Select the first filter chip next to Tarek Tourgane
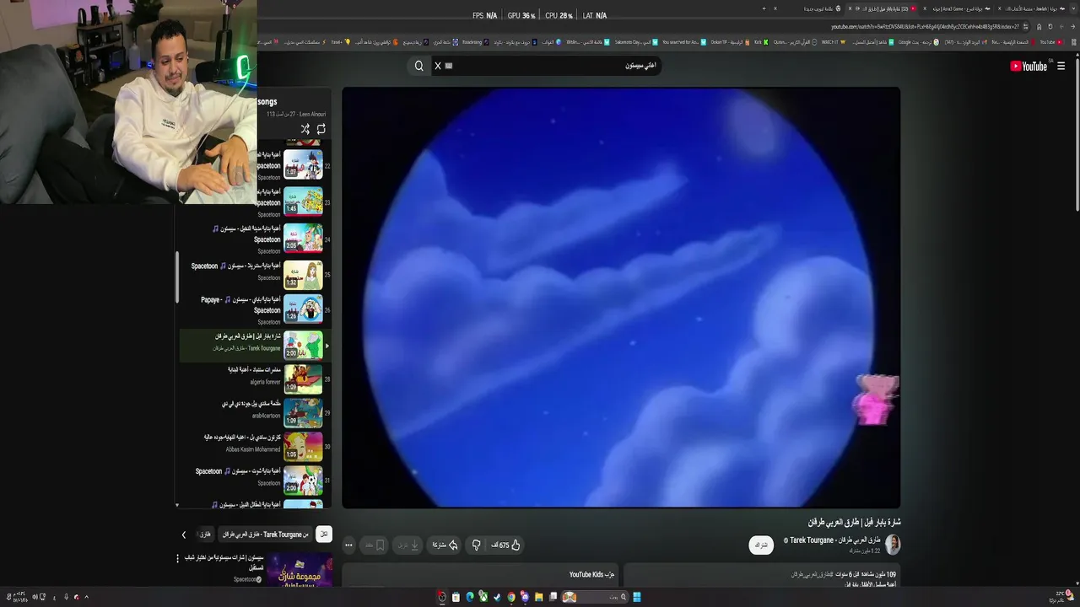 point(324,534)
